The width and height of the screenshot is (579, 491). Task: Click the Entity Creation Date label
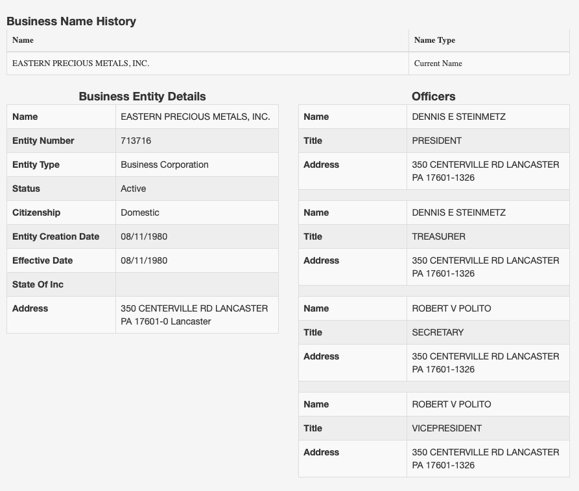(56, 236)
